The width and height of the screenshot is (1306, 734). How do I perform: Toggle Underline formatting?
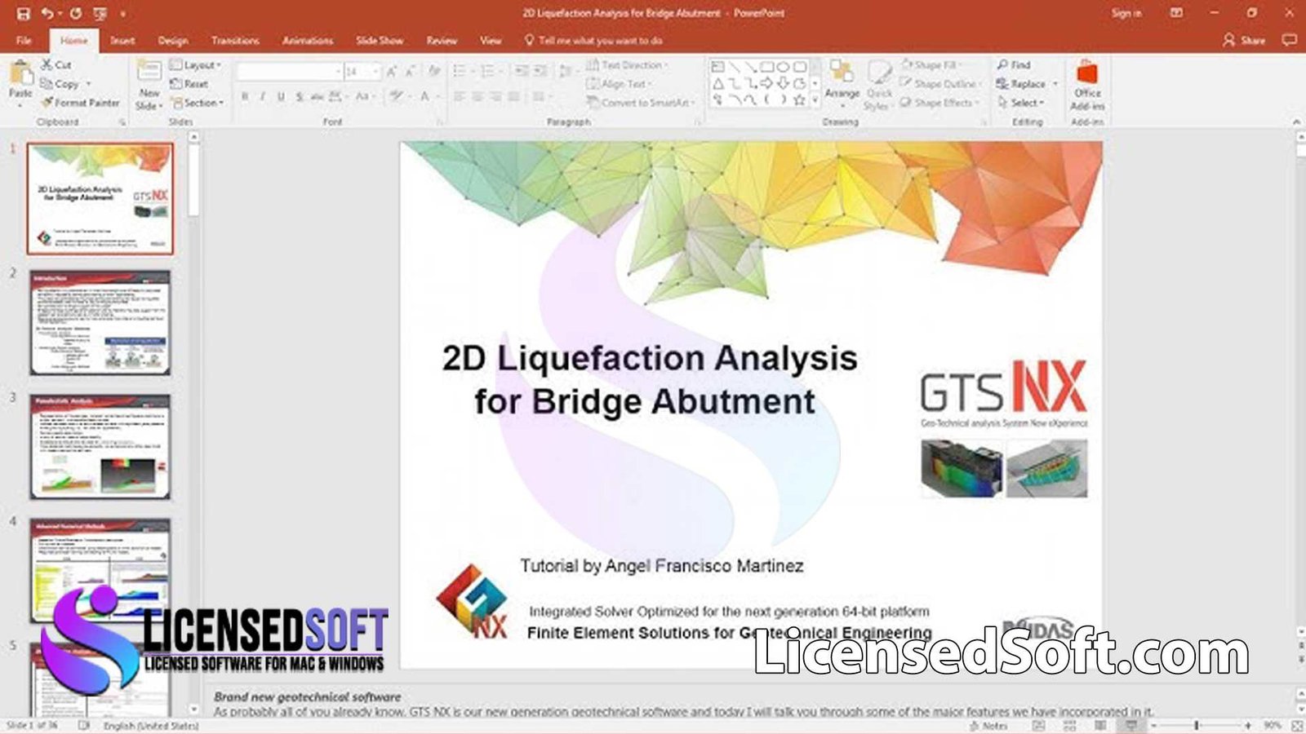(x=281, y=96)
